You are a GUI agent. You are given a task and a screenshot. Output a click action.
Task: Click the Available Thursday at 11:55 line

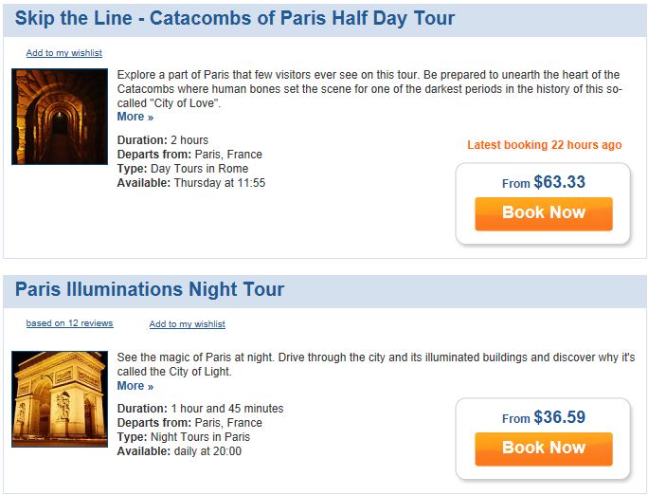tap(191, 183)
